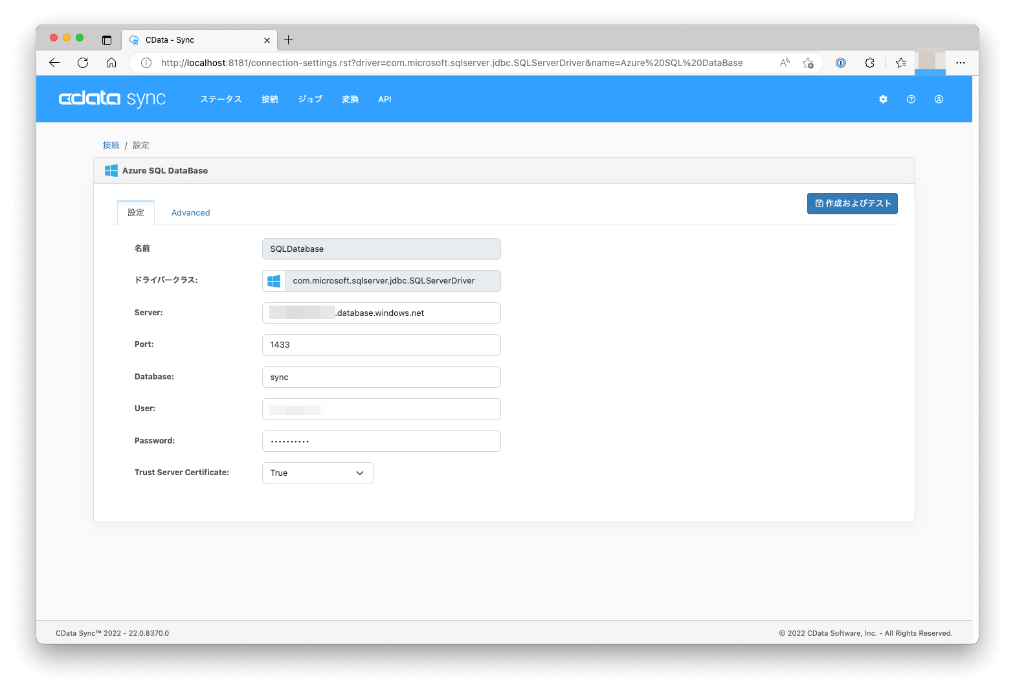
Task: Open the 接続 menu in the header
Action: (x=270, y=99)
